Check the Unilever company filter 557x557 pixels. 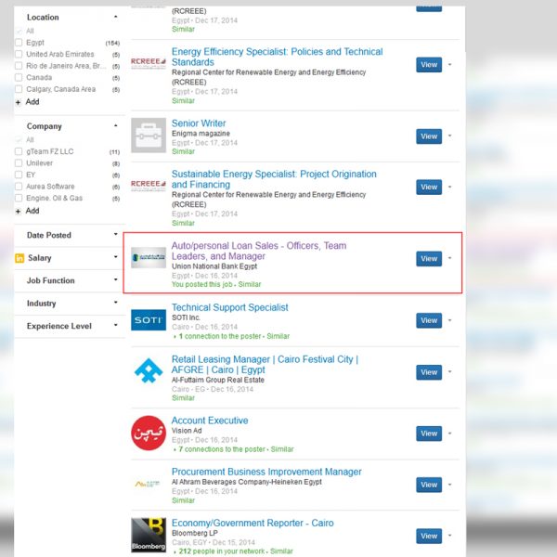point(19,163)
